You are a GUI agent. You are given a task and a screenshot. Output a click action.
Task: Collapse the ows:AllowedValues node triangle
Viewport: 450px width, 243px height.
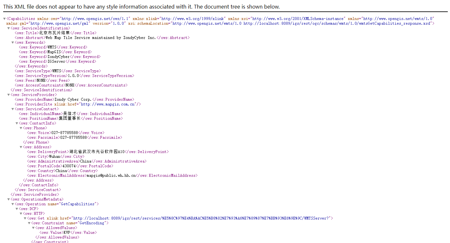(33, 228)
